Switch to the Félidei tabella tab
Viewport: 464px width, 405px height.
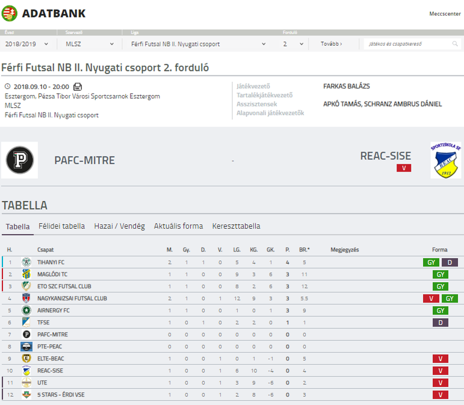[61, 226]
